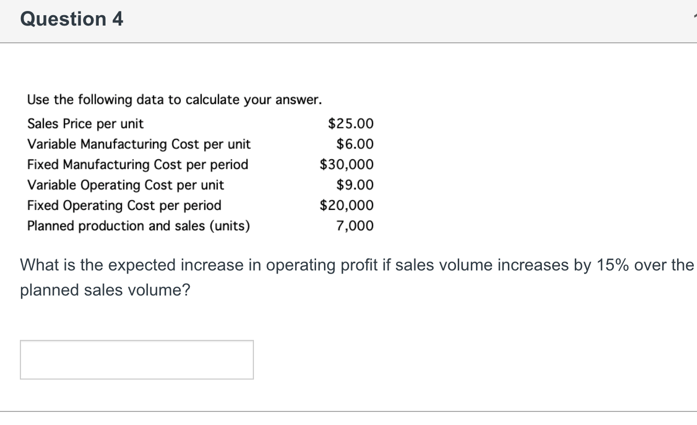Click the 'Use the following data' instruction text
This screenshot has height=425, width=697.
(174, 99)
